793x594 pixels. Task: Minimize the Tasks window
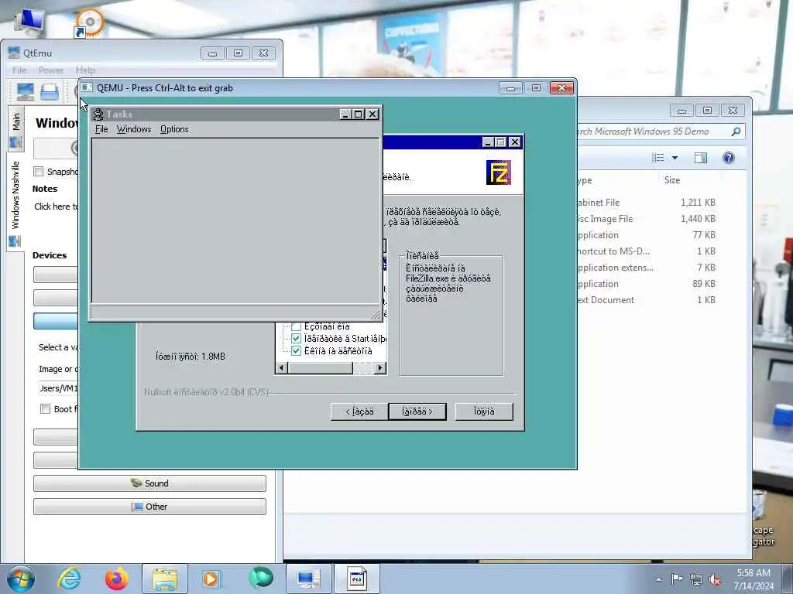pos(345,114)
